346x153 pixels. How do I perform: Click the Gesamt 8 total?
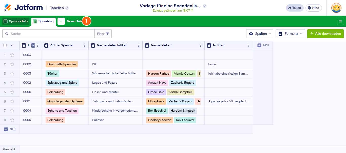(9, 149)
